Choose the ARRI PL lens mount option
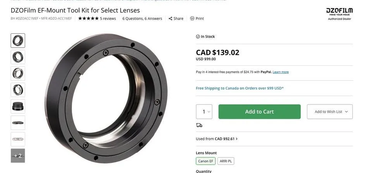372x173 pixels. point(226,161)
